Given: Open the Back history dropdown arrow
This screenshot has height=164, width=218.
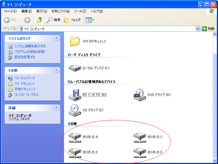Looking at the screenshot, I should coord(20,20).
